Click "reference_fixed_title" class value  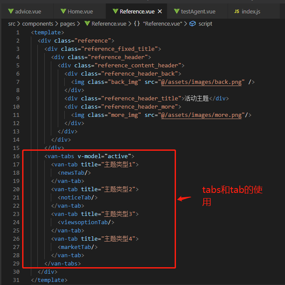119,49
